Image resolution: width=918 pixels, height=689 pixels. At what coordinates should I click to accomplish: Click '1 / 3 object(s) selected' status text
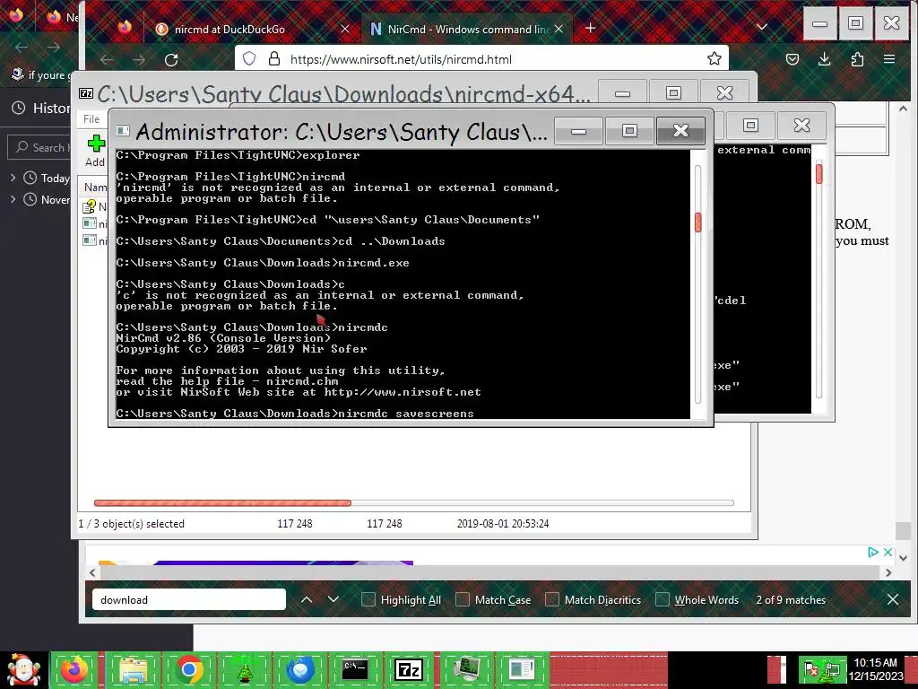[132, 524]
